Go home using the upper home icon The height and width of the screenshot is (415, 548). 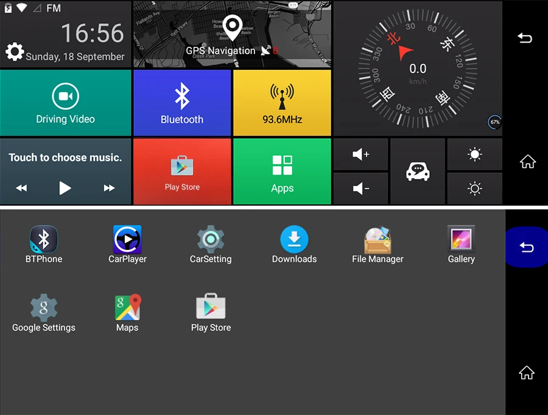(527, 161)
